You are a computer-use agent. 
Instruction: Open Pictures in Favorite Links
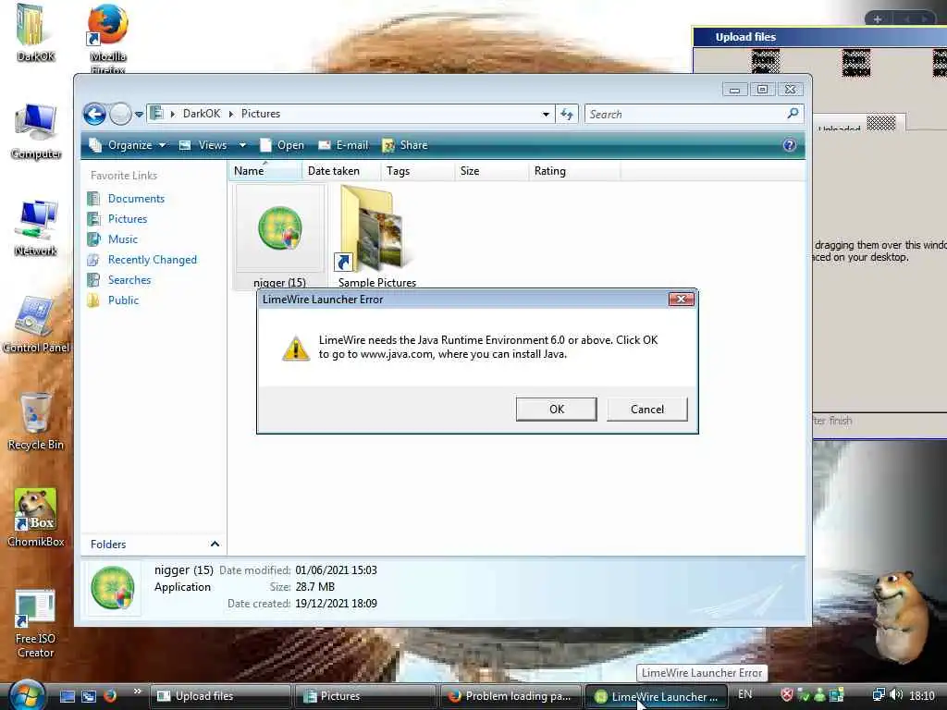click(x=128, y=218)
